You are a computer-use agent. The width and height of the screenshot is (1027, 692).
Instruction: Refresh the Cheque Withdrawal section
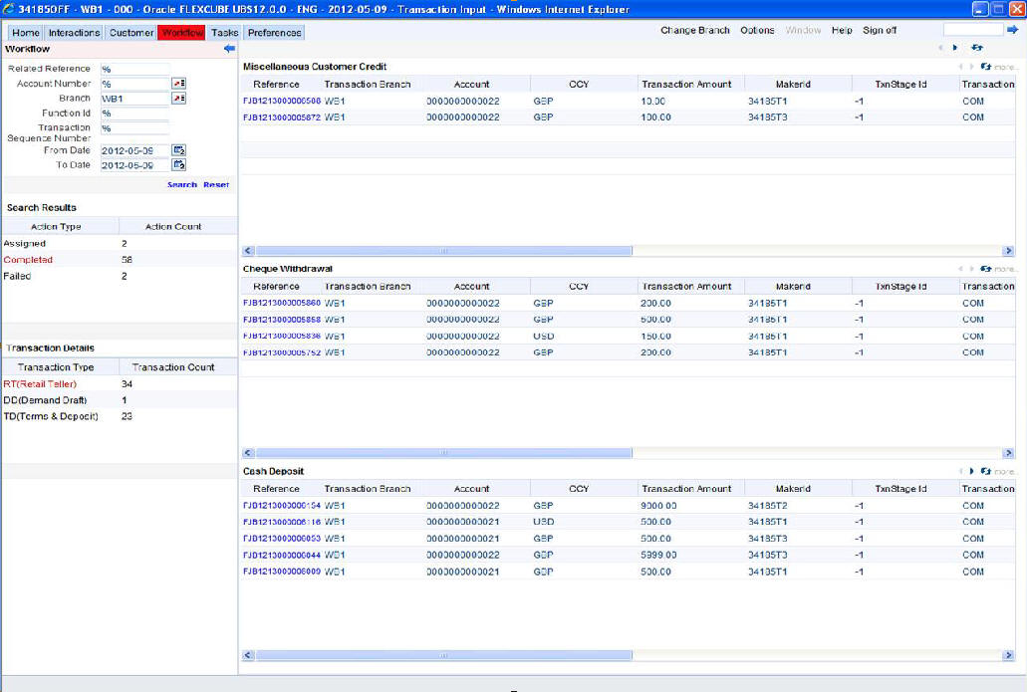click(985, 269)
